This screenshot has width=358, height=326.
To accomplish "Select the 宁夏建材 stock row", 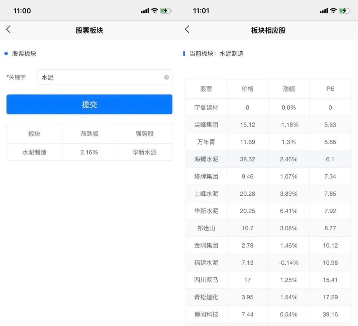I will 206,107.
